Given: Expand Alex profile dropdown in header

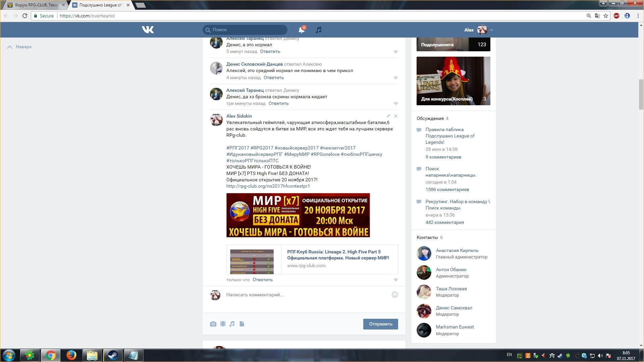Looking at the screenshot, I should pos(491,30).
